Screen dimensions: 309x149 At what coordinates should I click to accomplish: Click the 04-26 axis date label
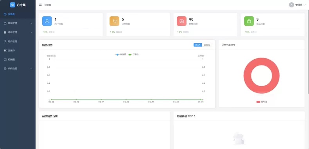pos(76,102)
